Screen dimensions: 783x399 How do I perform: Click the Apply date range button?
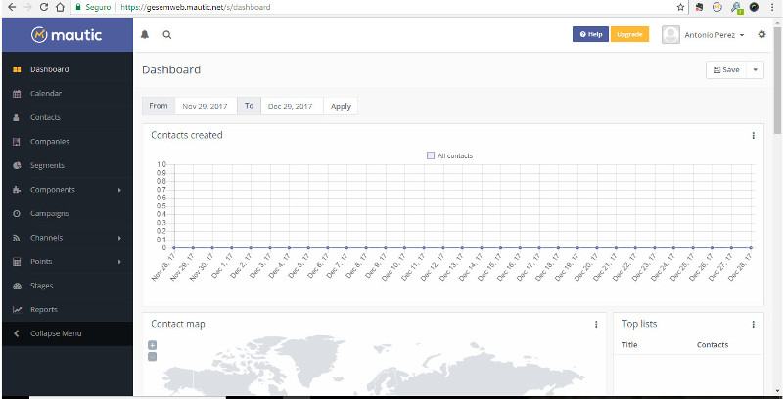point(341,106)
